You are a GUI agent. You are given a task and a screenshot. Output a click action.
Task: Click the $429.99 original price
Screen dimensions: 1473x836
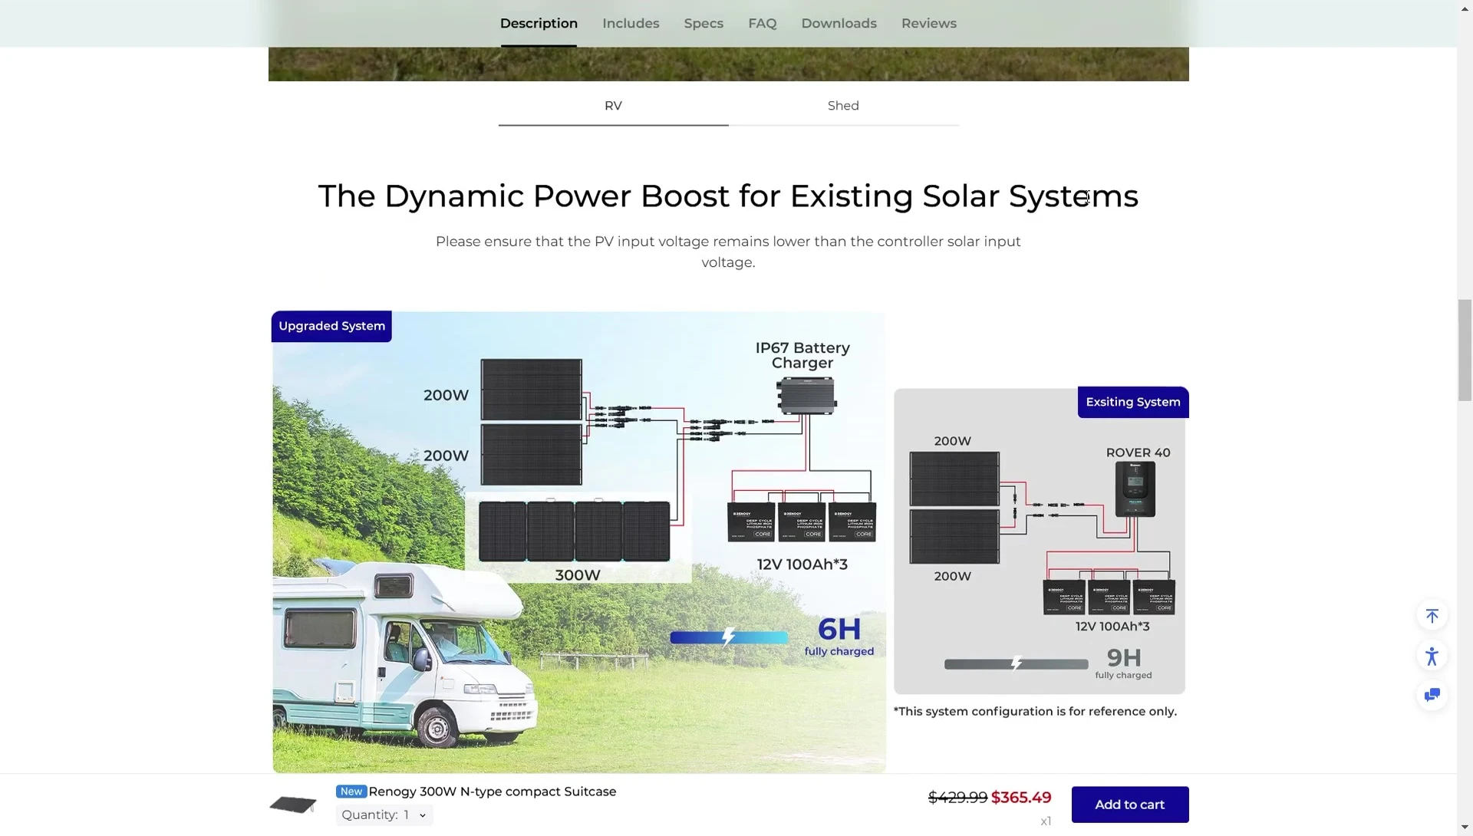(957, 798)
